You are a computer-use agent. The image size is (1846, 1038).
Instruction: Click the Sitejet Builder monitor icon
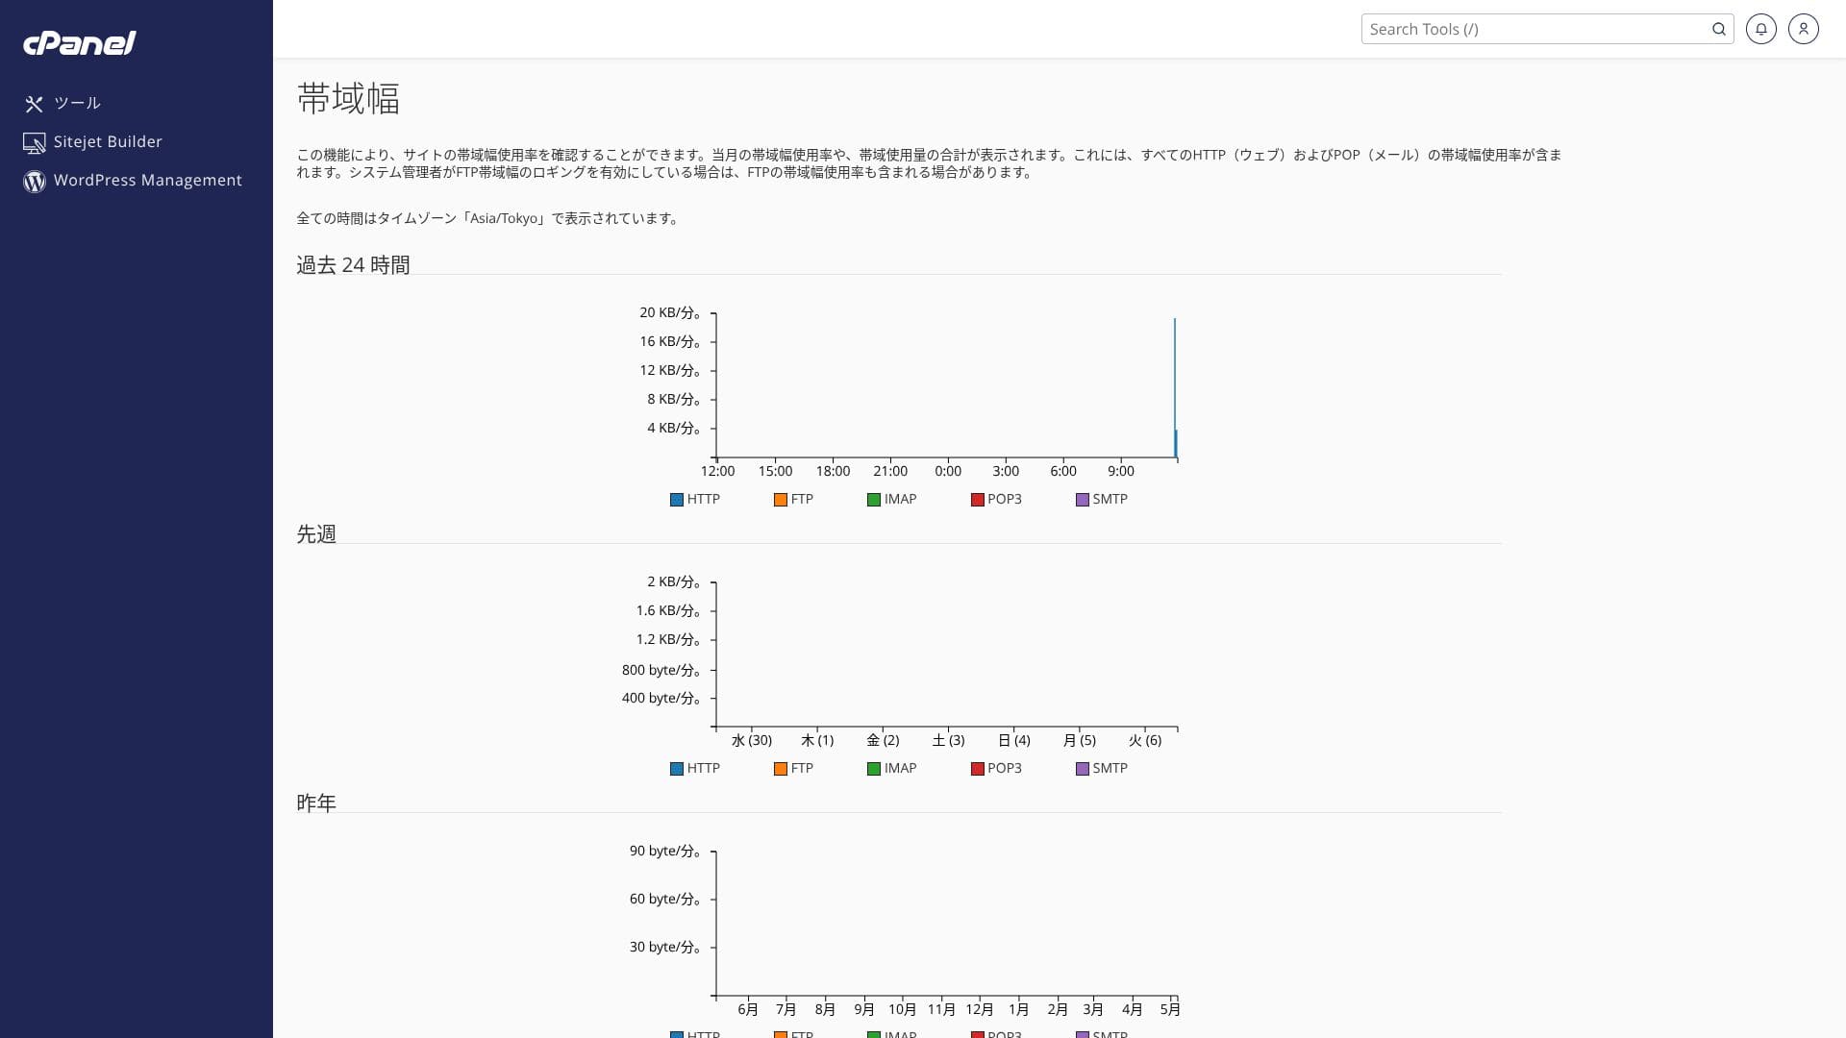(35, 143)
